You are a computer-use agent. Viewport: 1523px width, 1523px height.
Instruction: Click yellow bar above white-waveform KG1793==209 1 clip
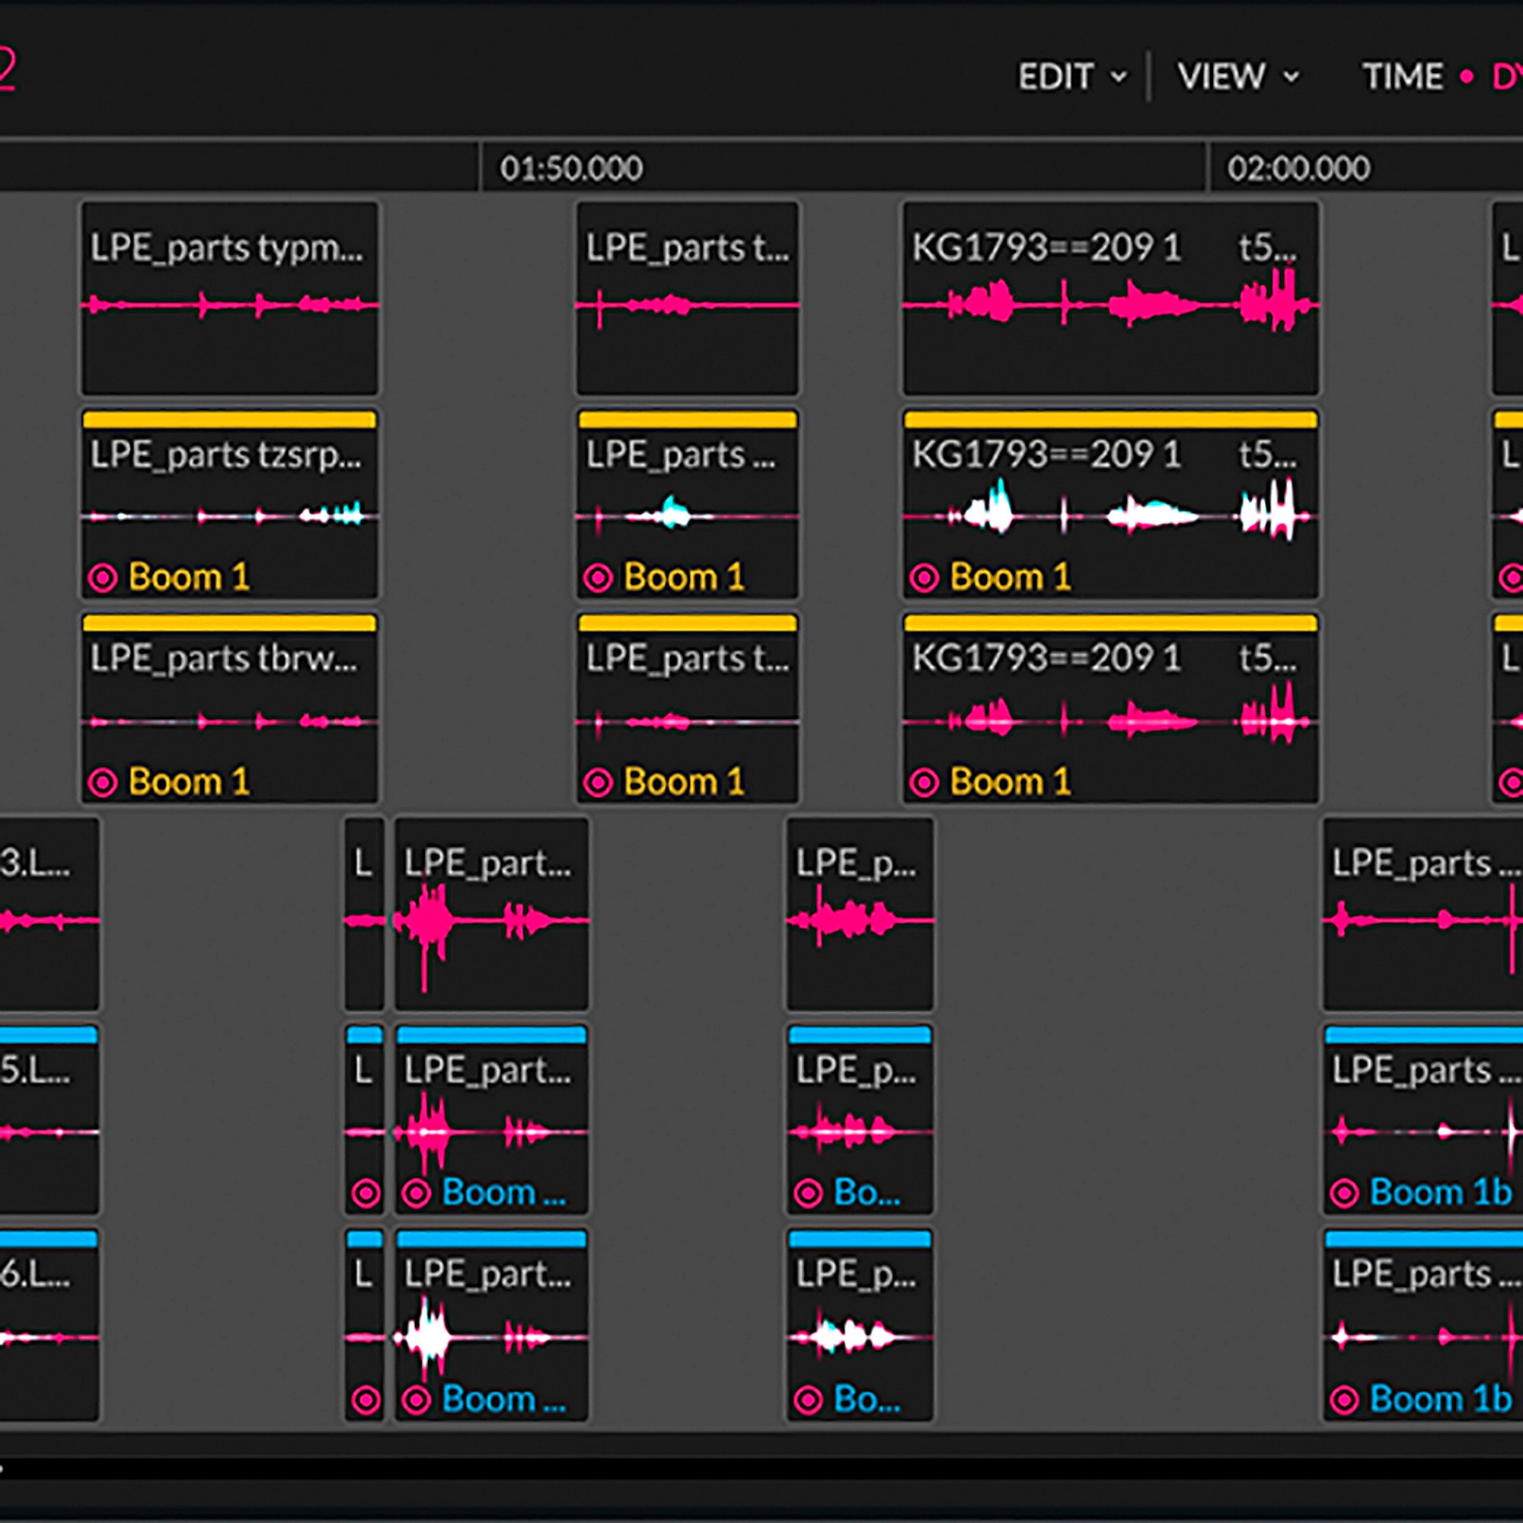pyautogui.click(x=1111, y=420)
